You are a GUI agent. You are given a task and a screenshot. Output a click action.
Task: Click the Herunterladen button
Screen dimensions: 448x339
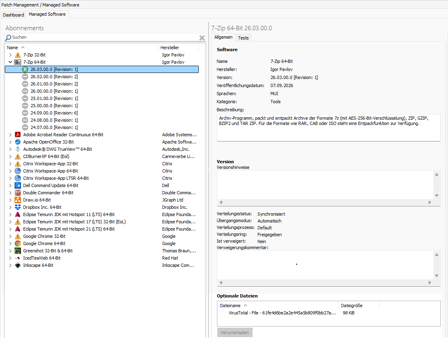pyautogui.click(x=235, y=333)
